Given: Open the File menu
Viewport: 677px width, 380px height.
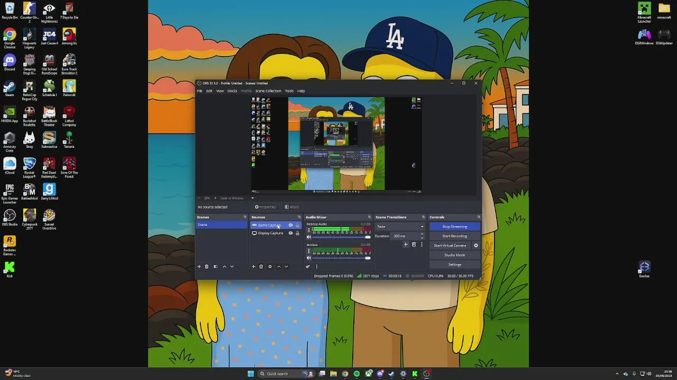Looking at the screenshot, I should pyautogui.click(x=199, y=91).
